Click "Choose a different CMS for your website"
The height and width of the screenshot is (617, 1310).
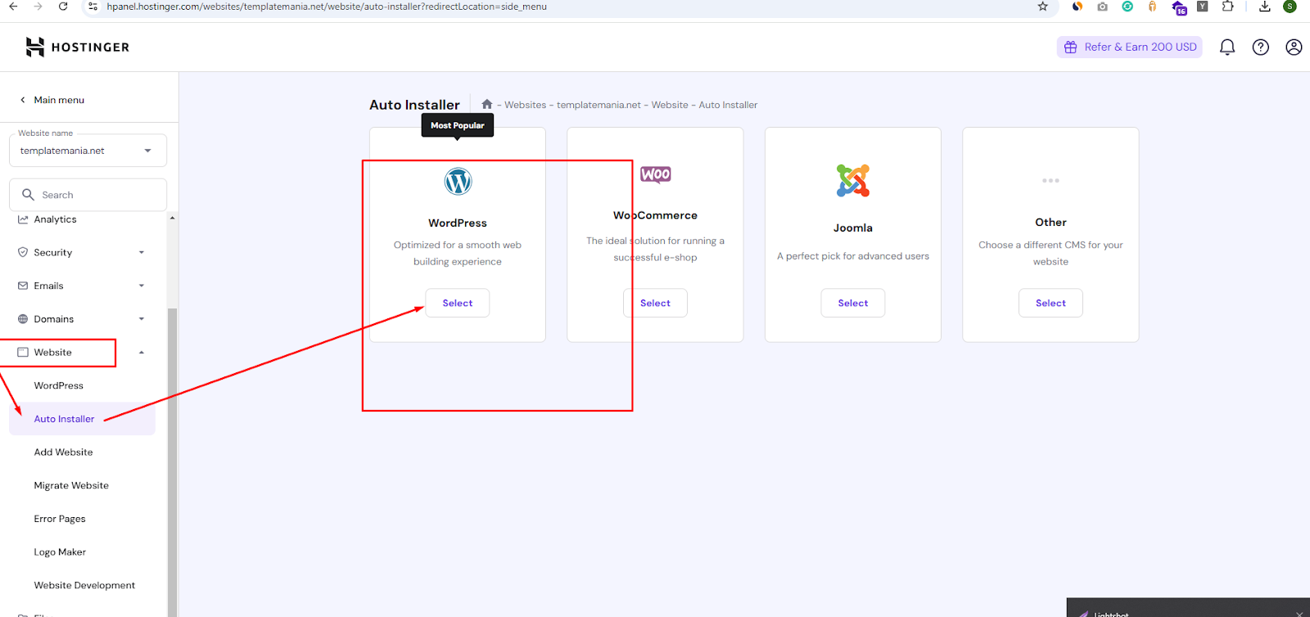(1050, 253)
